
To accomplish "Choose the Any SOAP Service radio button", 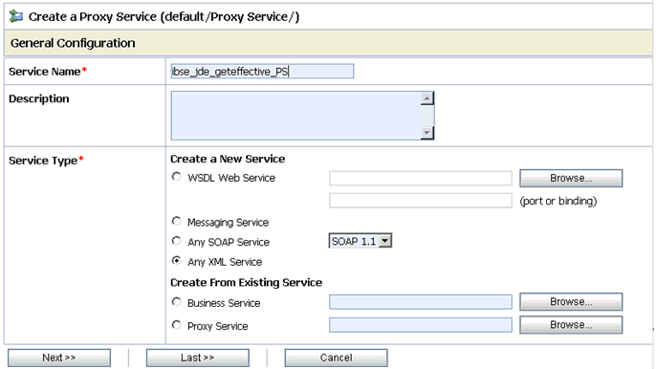I will (177, 241).
